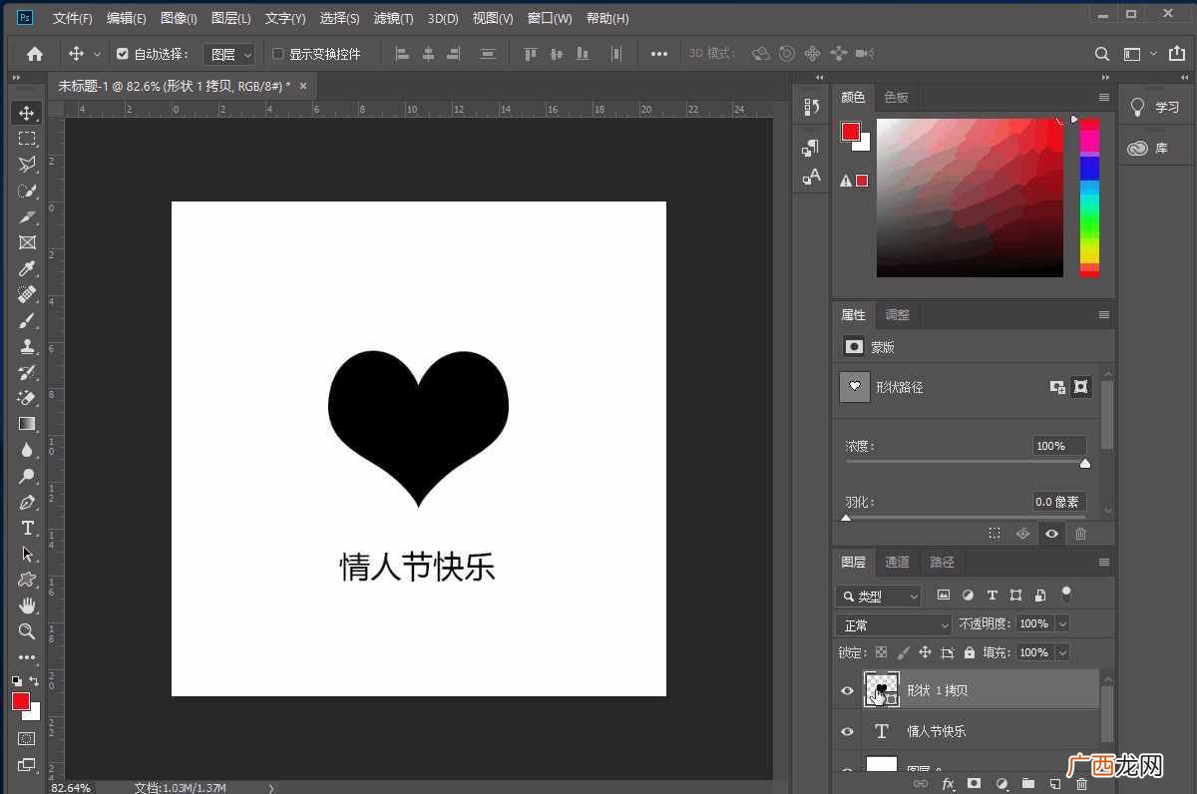Viewport: 1197px width, 794px height.
Task: Toggle the auto-select checkbox (自动选择)
Action: coord(123,54)
